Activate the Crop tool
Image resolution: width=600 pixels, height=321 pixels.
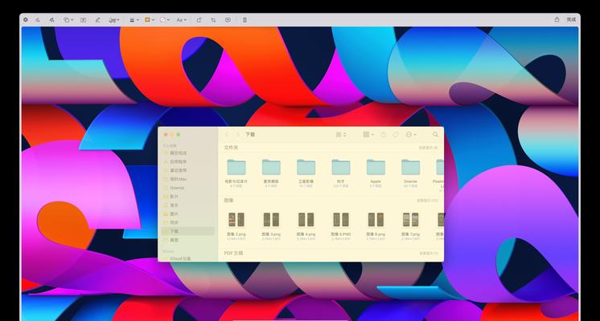tap(213, 20)
